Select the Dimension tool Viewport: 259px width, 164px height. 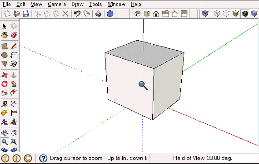coord(14,104)
